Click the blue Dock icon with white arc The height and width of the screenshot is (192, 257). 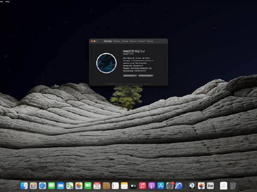(179, 186)
